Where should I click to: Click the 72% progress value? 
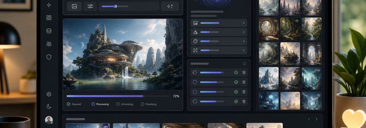pos(176,96)
